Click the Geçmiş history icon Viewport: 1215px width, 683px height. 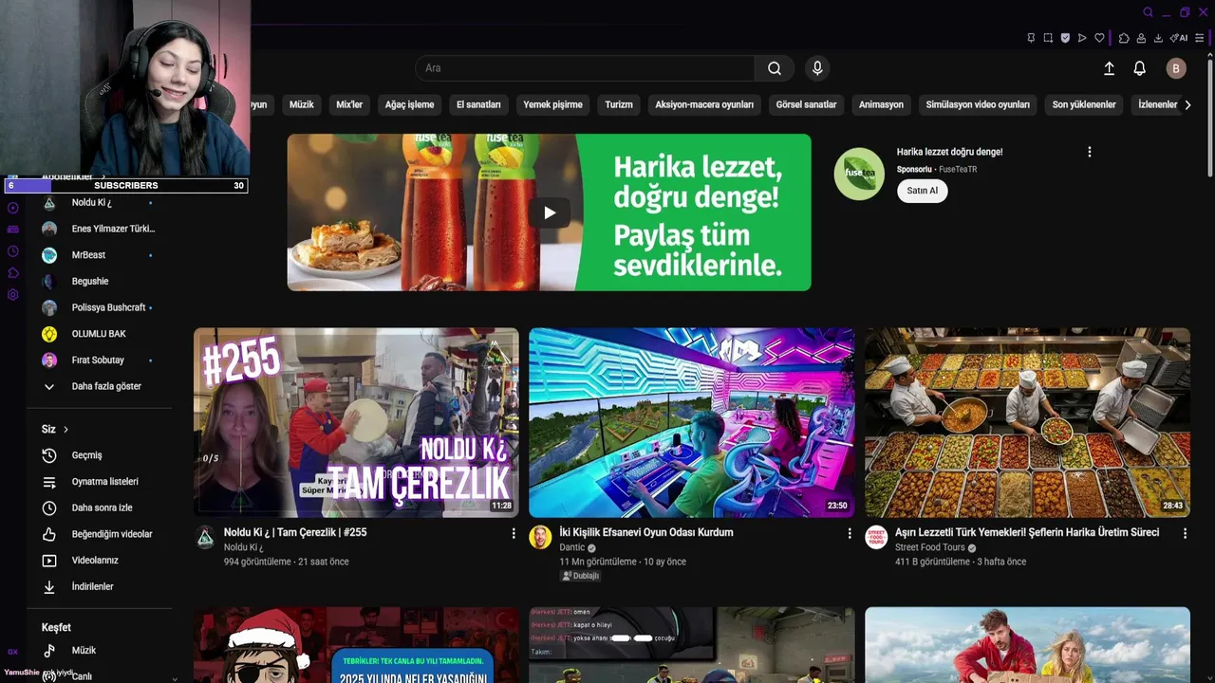click(49, 455)
